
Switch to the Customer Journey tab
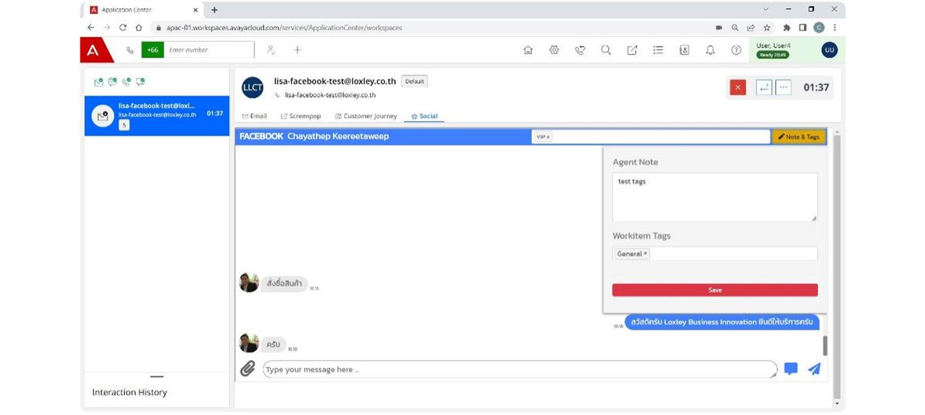coord(366,116)
